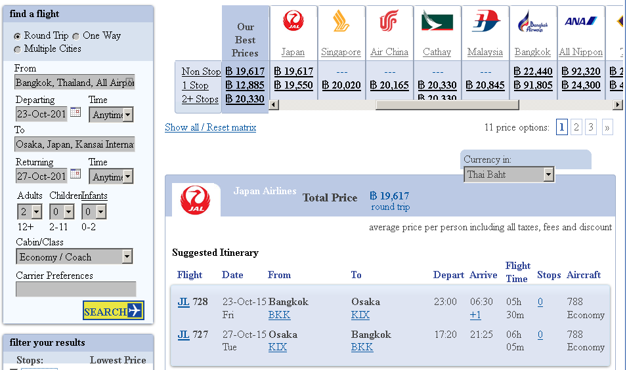Open the Infants count dropdown
Image resolution: width=627 pixels, height=370 pixels.
(x=94, y=212)
